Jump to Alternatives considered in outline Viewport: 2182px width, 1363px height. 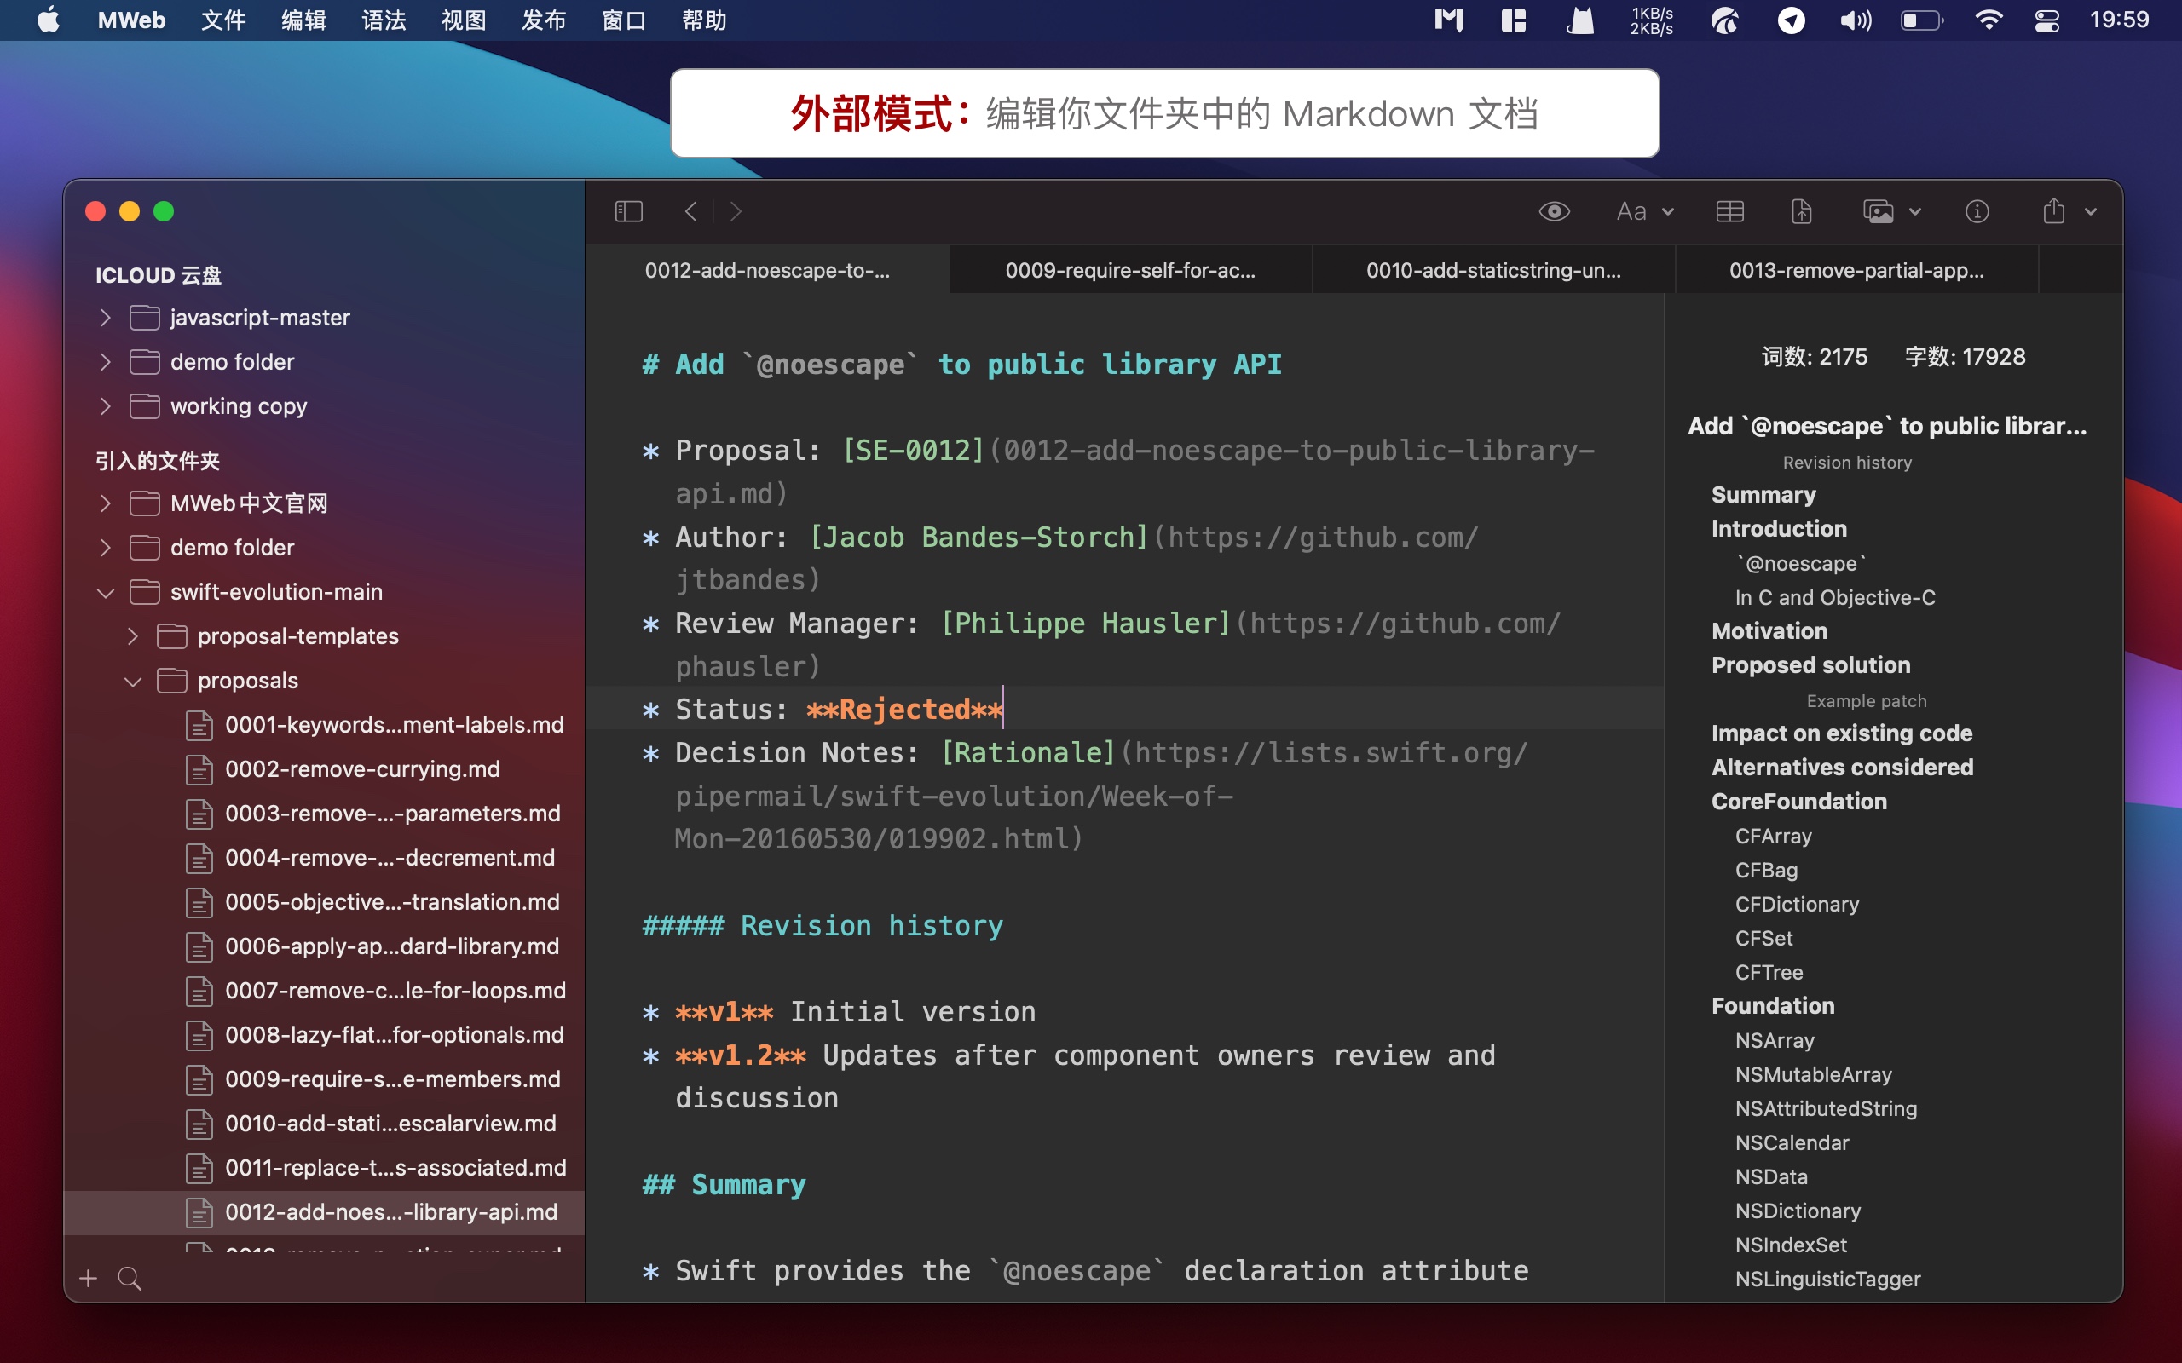[x=1842, y=768]
